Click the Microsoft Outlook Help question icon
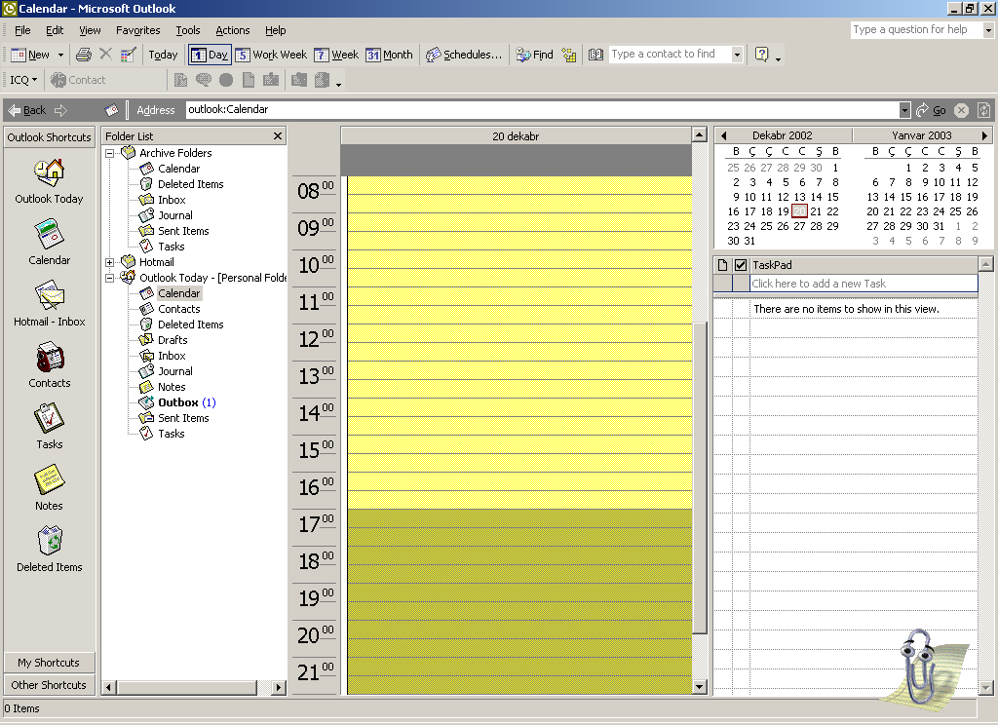Viewport: 998px width, 725px height. [x=761, y=55]
